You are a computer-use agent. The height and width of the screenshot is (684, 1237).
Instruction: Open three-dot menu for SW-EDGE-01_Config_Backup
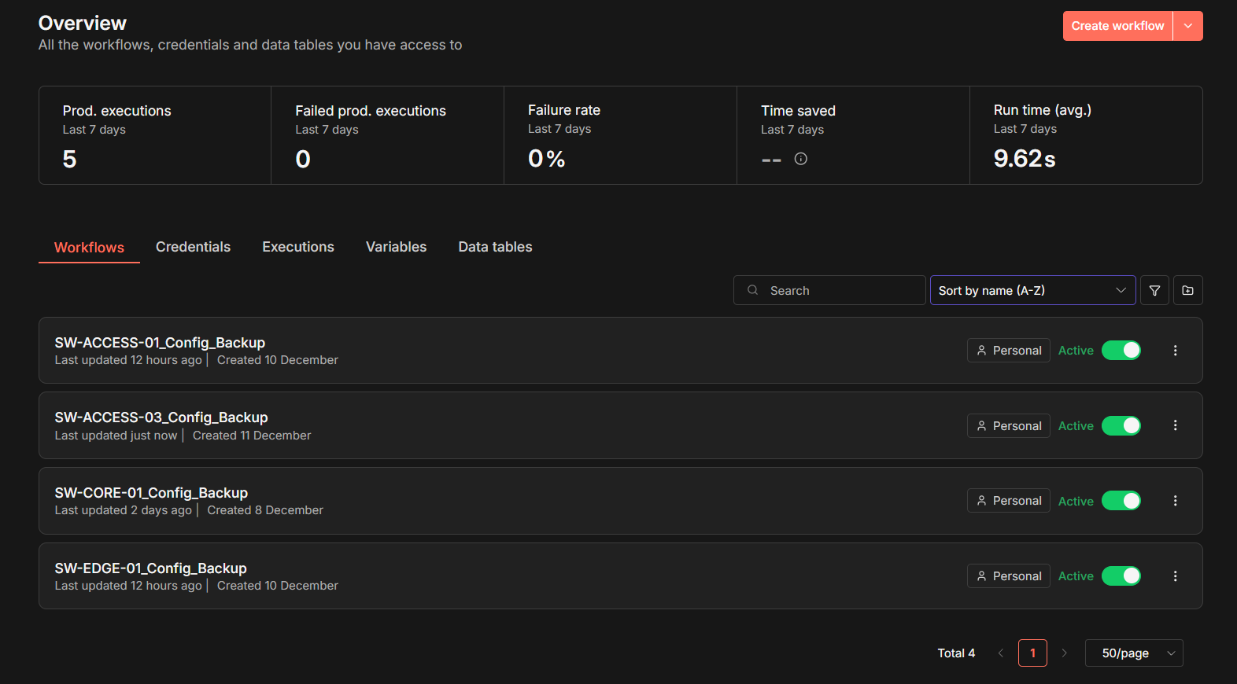pos(1175,576)
